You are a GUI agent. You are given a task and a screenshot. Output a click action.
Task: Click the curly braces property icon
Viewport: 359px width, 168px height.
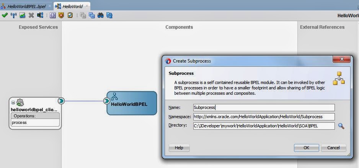tap(53, 15)
